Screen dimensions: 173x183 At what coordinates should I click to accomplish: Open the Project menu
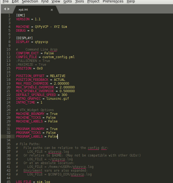[x=93, y=1]
